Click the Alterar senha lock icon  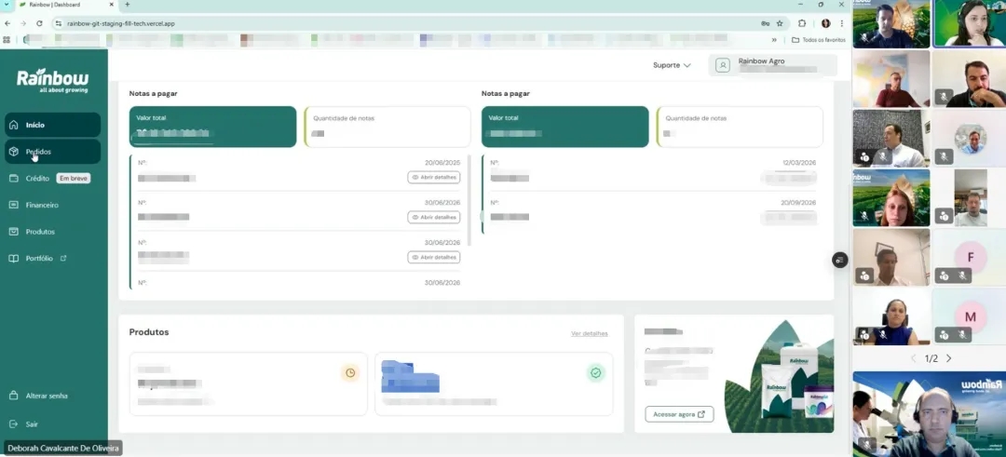14,396
